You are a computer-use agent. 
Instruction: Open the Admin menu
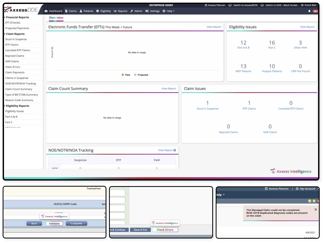(x=136, y=11)
